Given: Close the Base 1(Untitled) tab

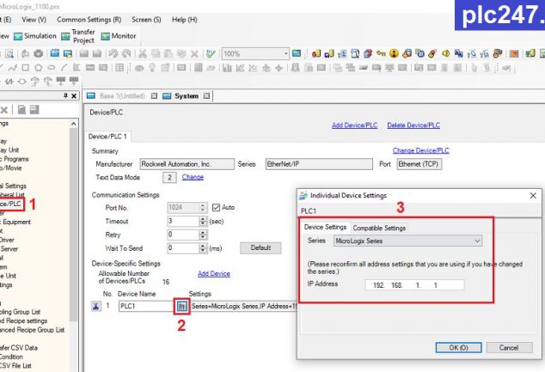Looking at the screenshot, I should pyautogui.click(x=154, y=96).
